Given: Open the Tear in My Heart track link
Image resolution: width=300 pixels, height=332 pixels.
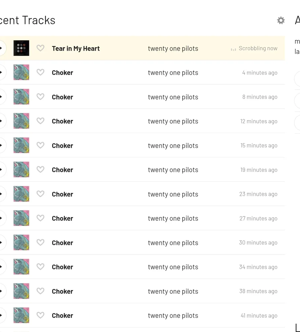Looking at the screenshot, I should (76, 49).
